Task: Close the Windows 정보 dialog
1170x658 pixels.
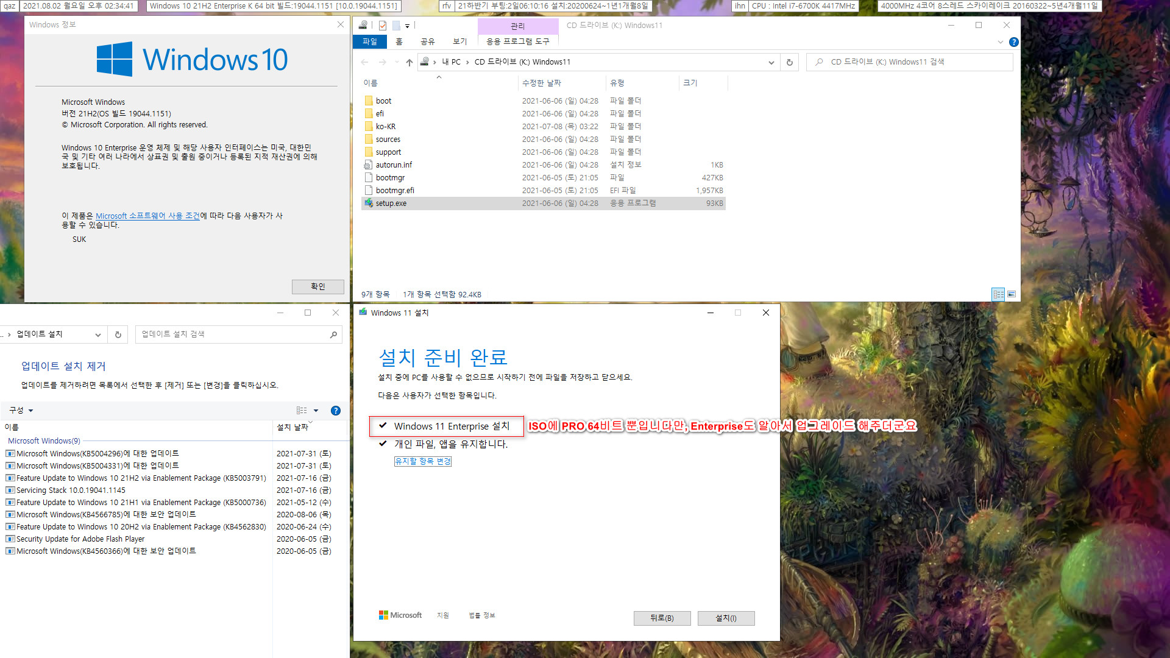Action: [x=340, y=24]
